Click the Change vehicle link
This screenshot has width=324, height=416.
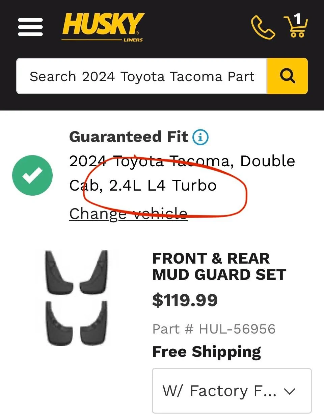[x=128, y=214]
